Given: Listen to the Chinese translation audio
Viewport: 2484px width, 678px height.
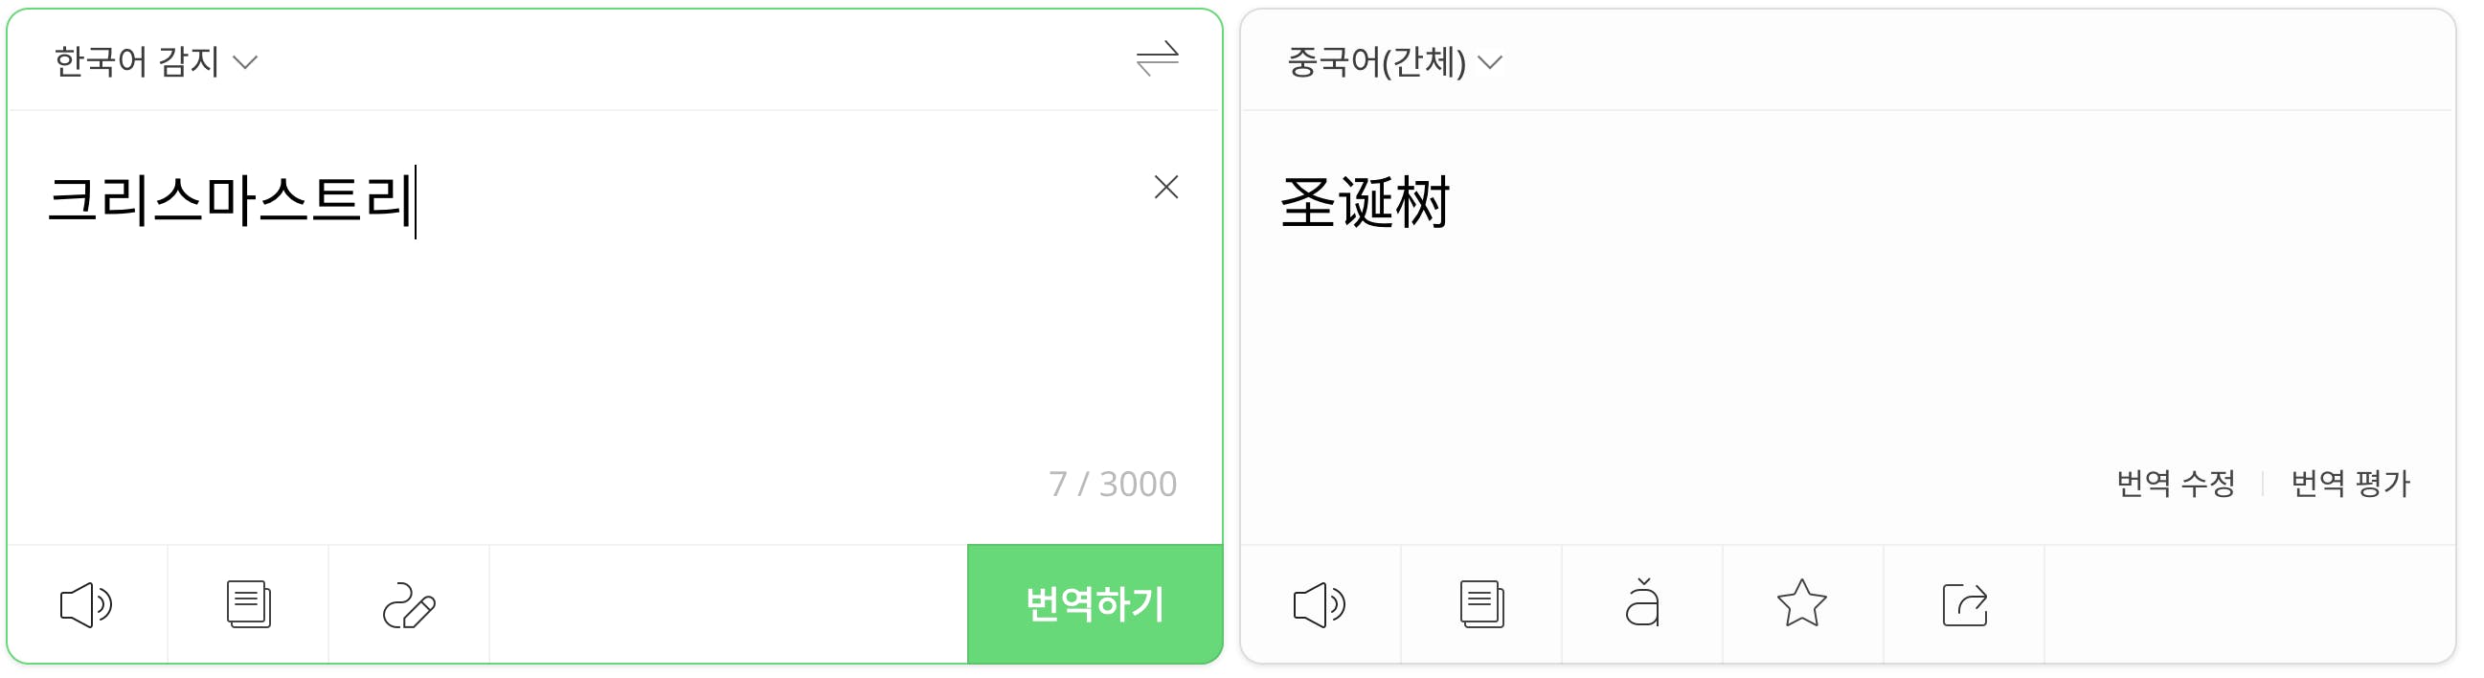Looking at the screenshot, I should point(1320,605).
